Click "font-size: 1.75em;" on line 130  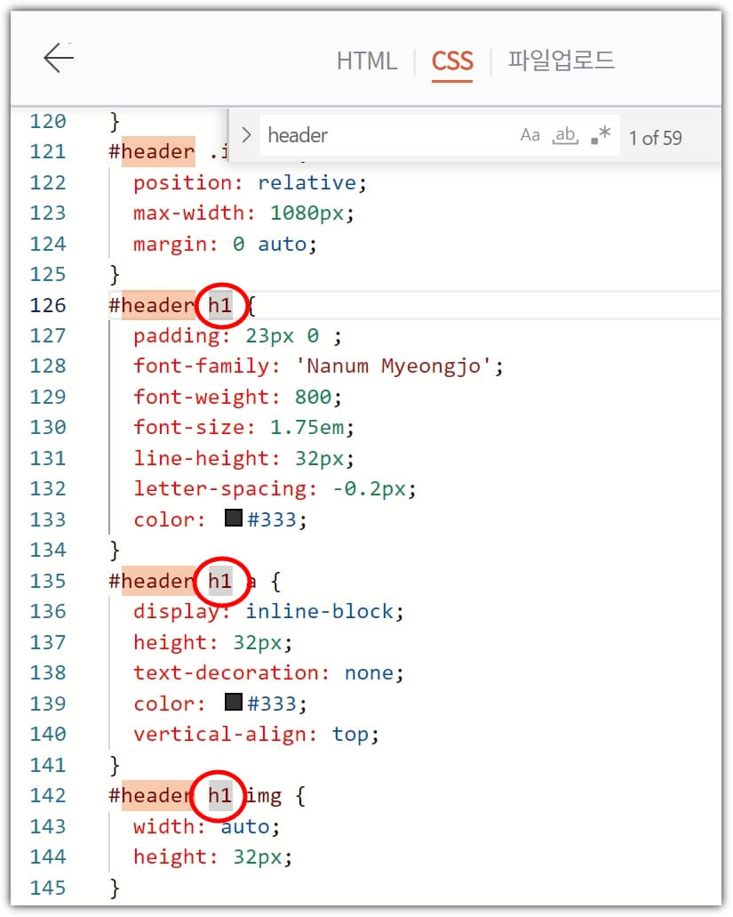243,428
